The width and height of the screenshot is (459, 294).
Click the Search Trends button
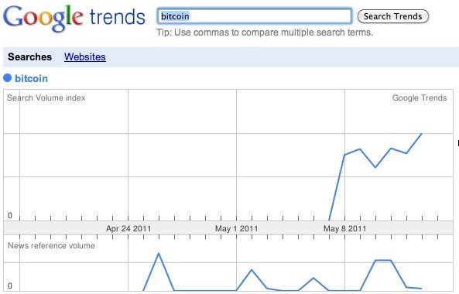tap(393, 16)
